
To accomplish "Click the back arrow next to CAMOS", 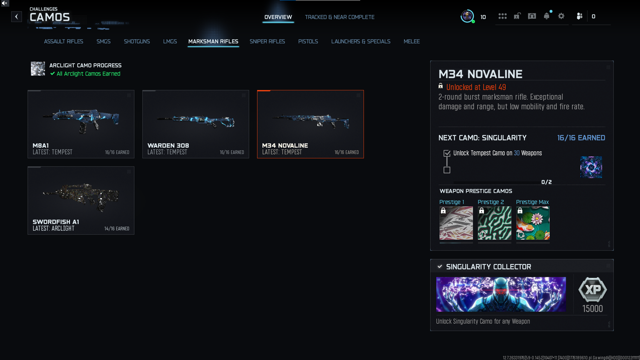I will click(x=17, y=16).
